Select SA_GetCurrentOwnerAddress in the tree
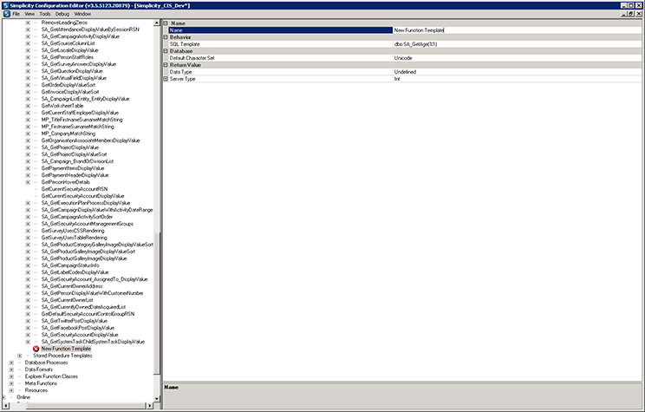 tap(72, 286)
